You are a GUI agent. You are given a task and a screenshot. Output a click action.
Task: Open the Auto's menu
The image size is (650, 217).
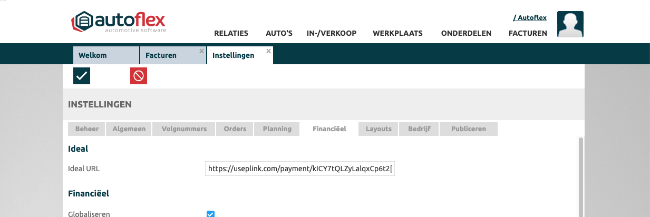click(x=279, y=33)
